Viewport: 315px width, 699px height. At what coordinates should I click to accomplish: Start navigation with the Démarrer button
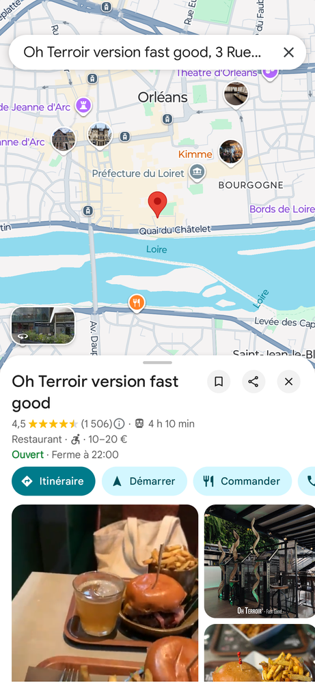pos(144,481)
